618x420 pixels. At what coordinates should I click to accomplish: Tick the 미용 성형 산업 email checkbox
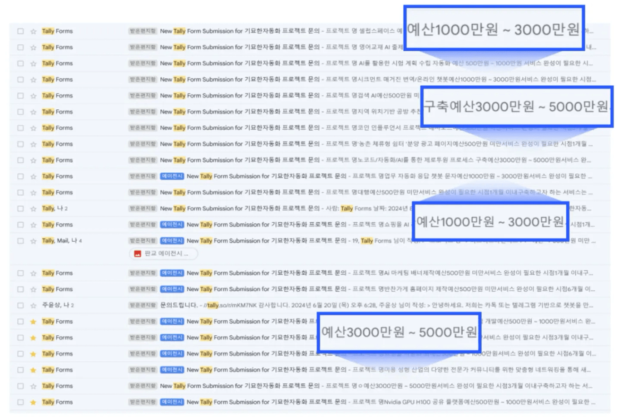pyautogui.click(x=20, y=370)
